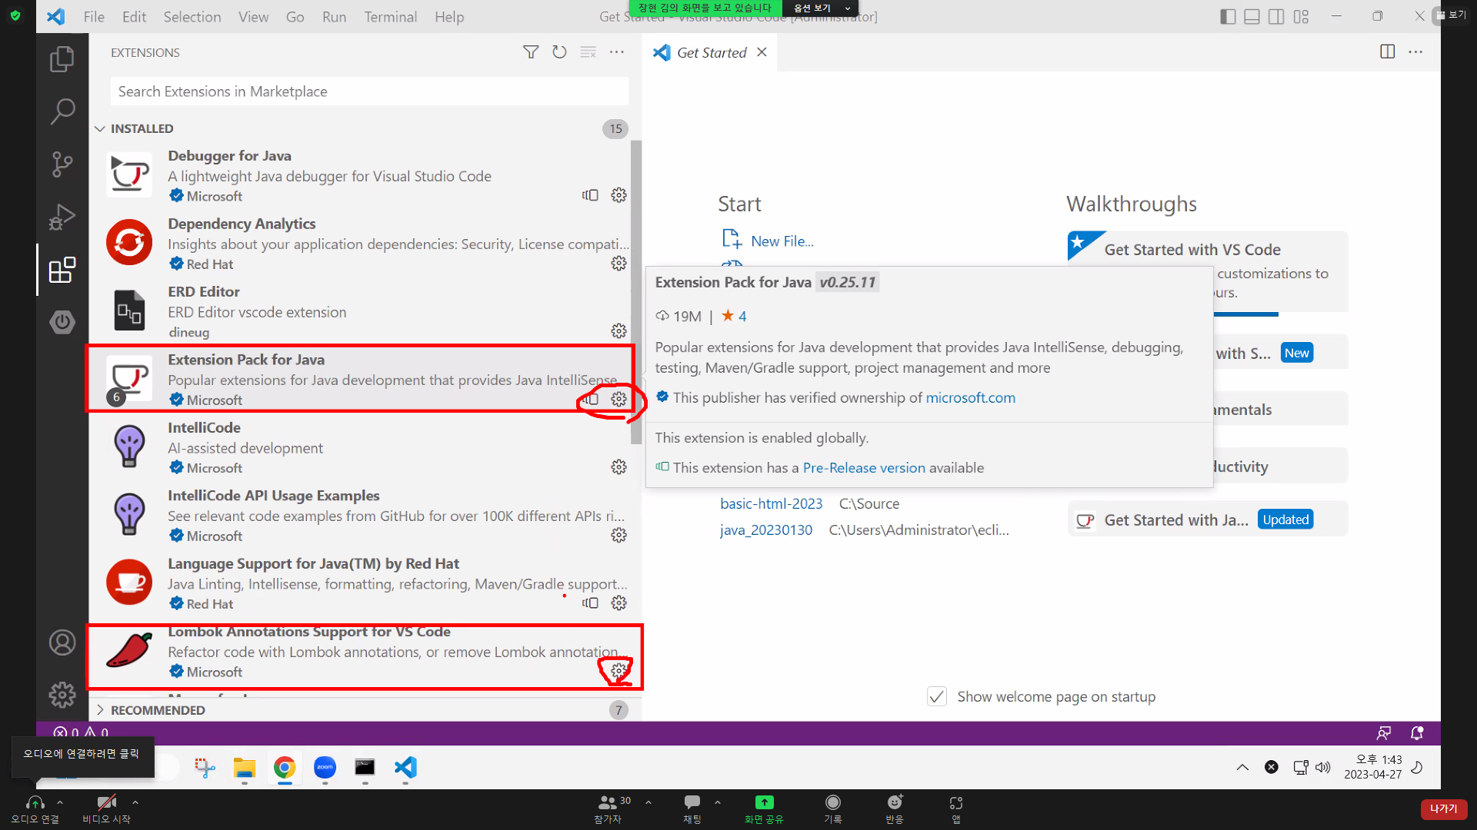Screen dimensions: 1477x830
Task: Open the Source Control view
Action: coord(62,164)
